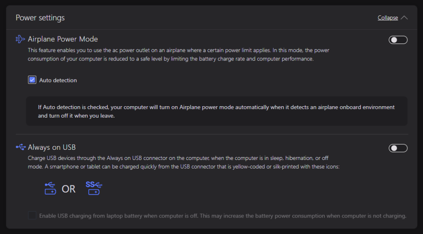
Task: Click the Collapse link text
Action: (x=387, y=18)
